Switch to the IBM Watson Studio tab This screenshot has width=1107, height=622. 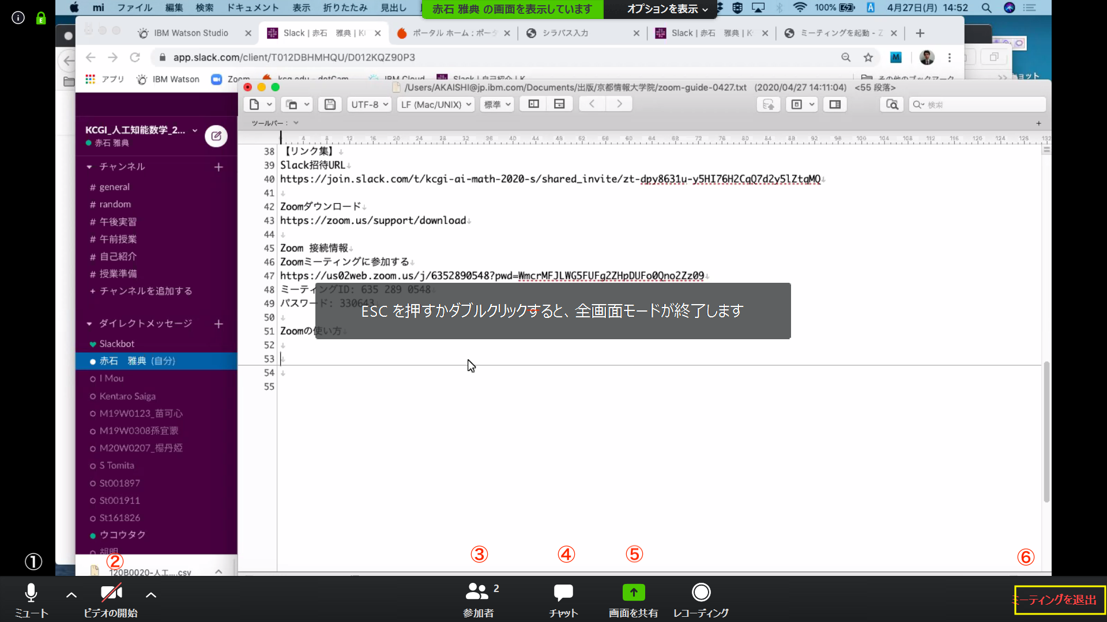click(x=191, y=33)
